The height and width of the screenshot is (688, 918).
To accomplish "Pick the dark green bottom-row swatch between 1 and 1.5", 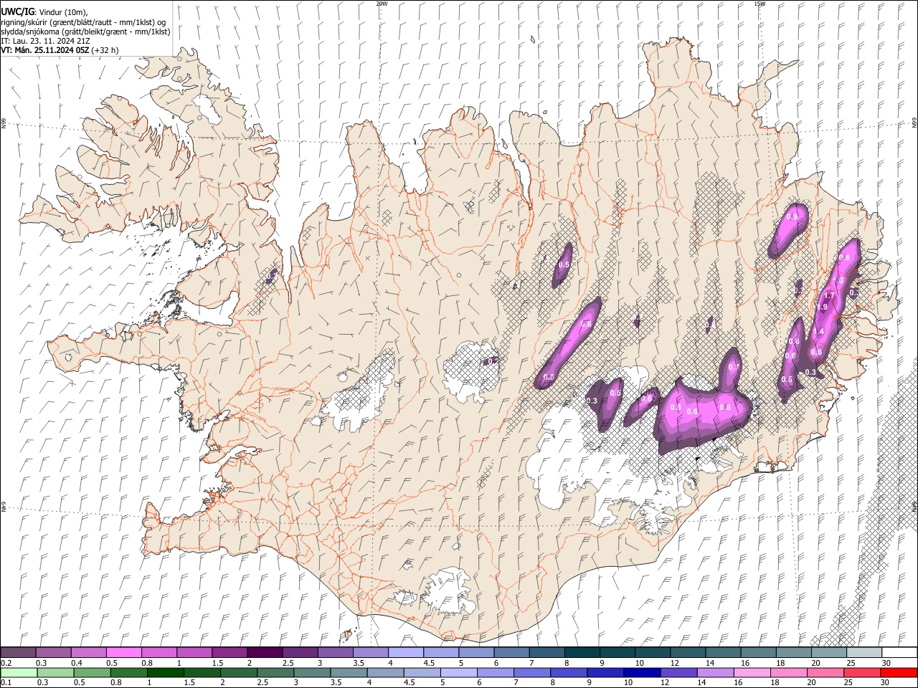I will [x=165, y=672].
